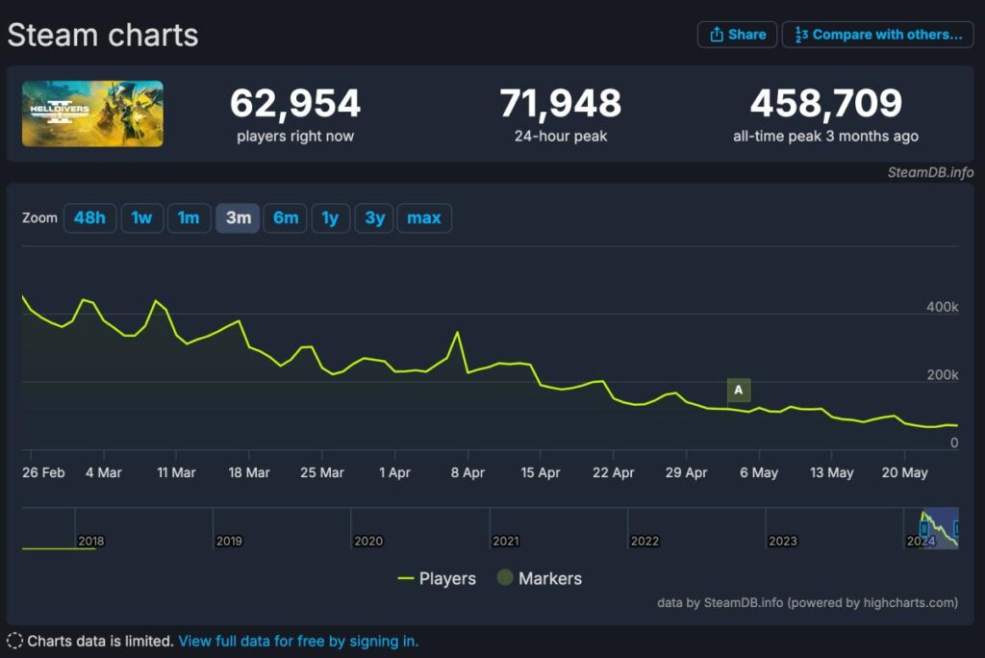Click the Share button
Viewport: 985px width, 658px height.
(x=737, y=35)
